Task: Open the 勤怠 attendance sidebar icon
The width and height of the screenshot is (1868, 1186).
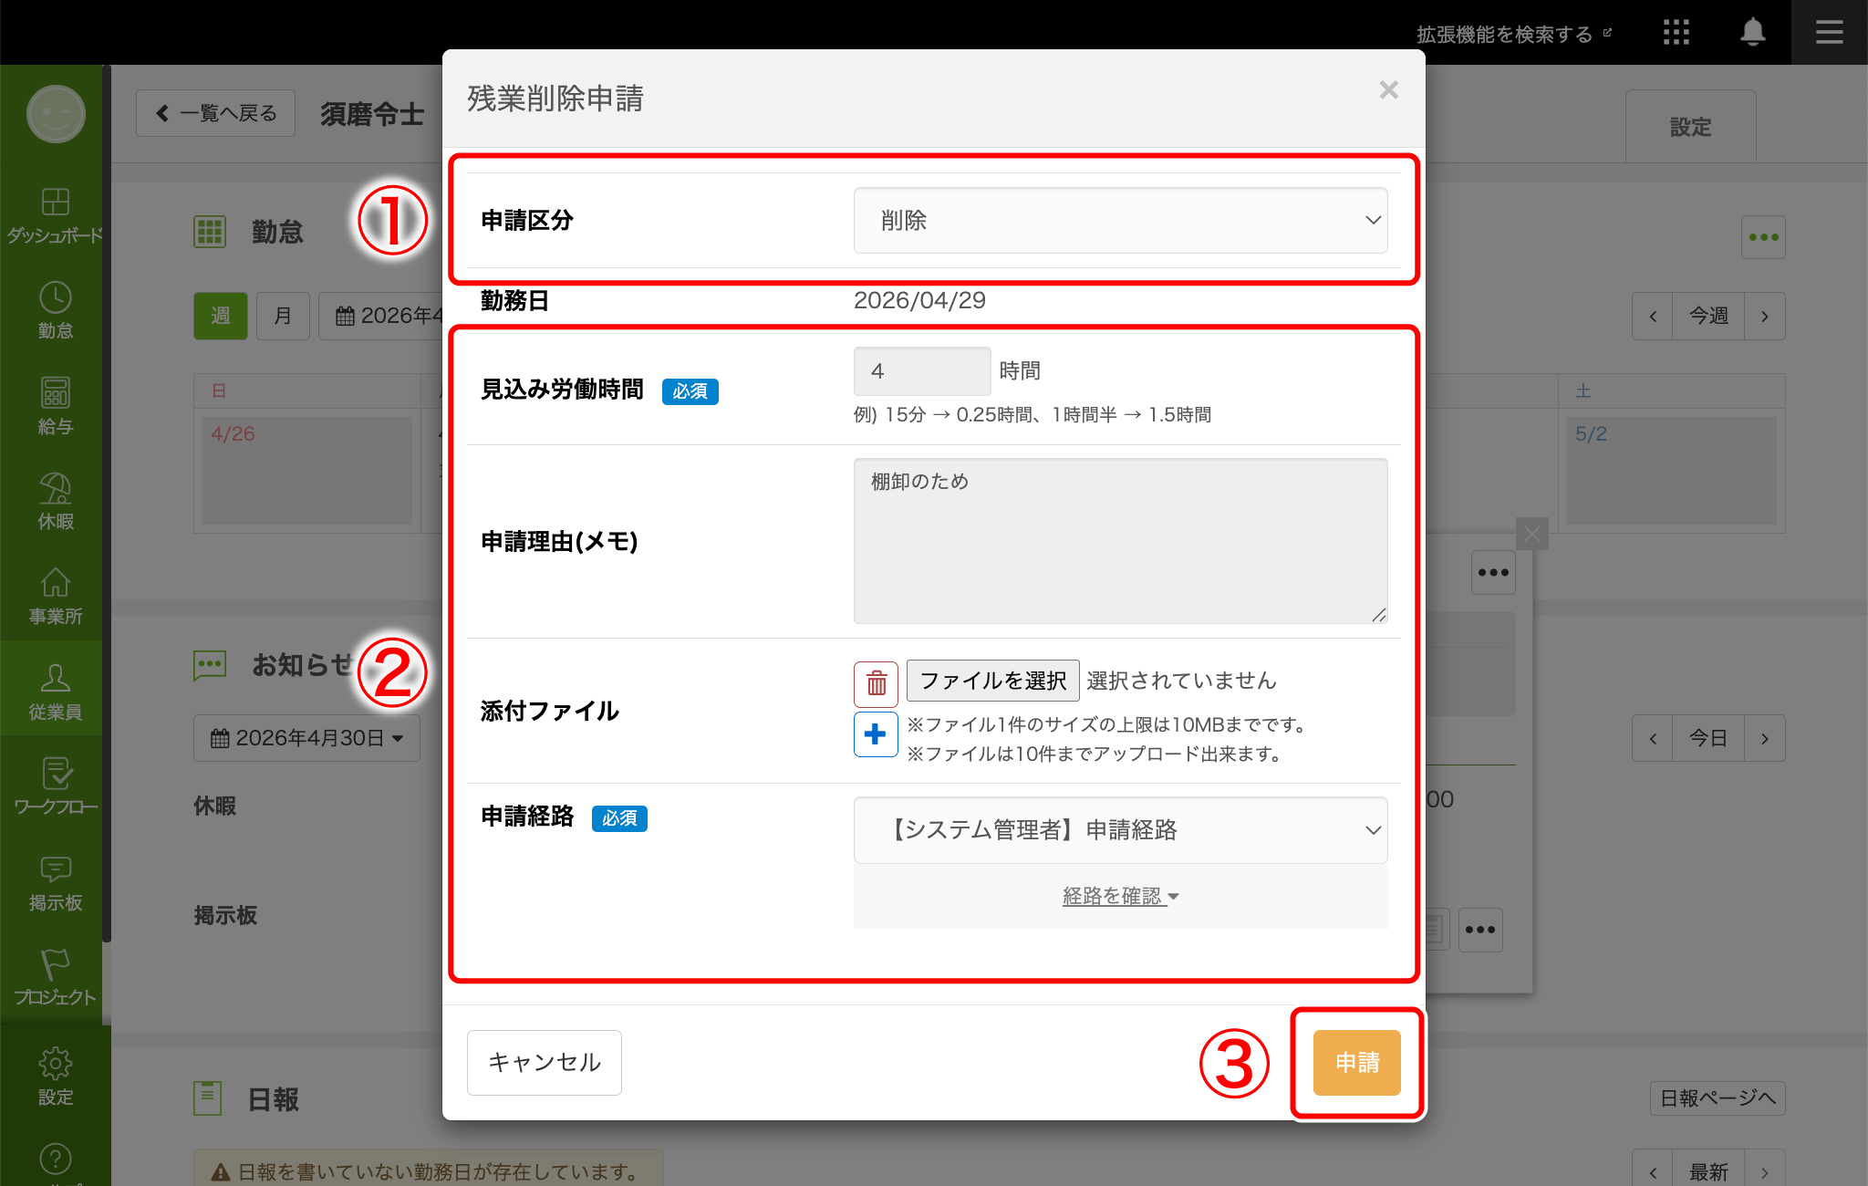Action: click(55, 310)
